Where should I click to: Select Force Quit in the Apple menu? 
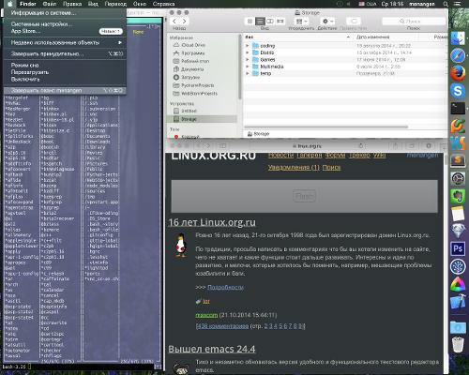point(65,53)
